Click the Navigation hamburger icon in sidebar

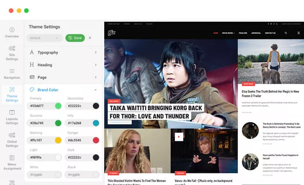[12, 71]
